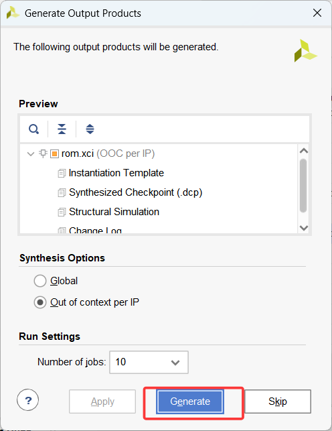Viewport: 332px width, 431px height.
Task: Click the Skip button
Action: pos(278,402)
